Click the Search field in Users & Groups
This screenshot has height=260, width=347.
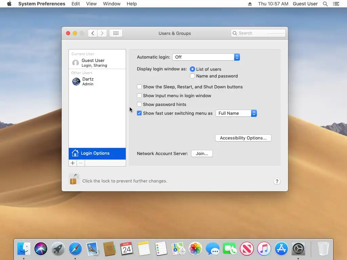[x=258, y=33]
